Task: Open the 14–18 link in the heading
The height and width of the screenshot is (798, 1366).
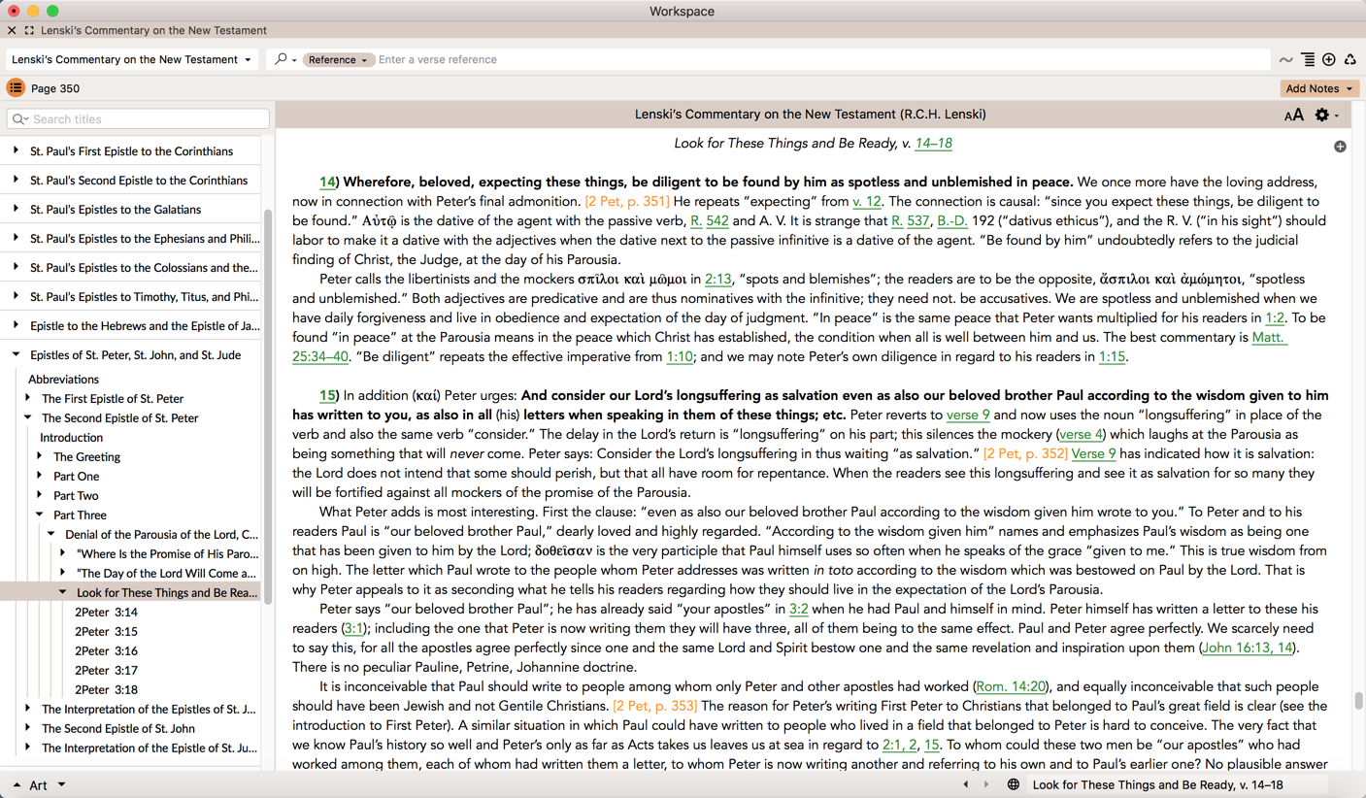Action: [933, 144]
